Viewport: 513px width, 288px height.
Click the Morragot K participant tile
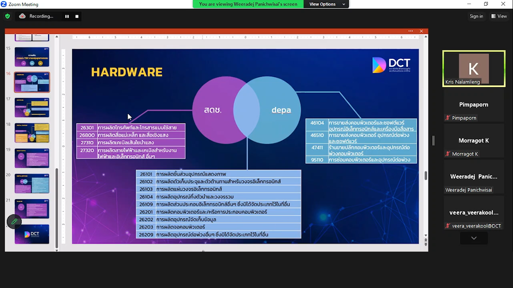coord(474,141)
